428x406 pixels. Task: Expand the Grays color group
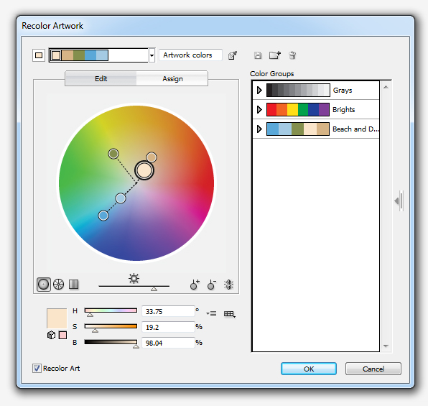tap(259, 90)
